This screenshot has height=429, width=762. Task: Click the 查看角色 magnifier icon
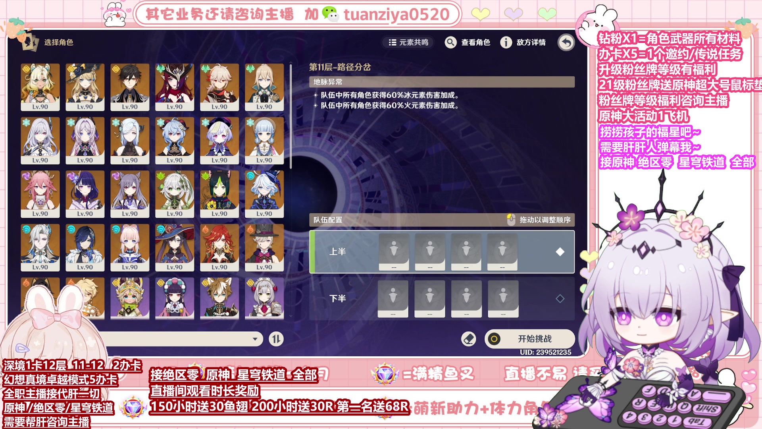pyautogui.click(x=450, y=42)
